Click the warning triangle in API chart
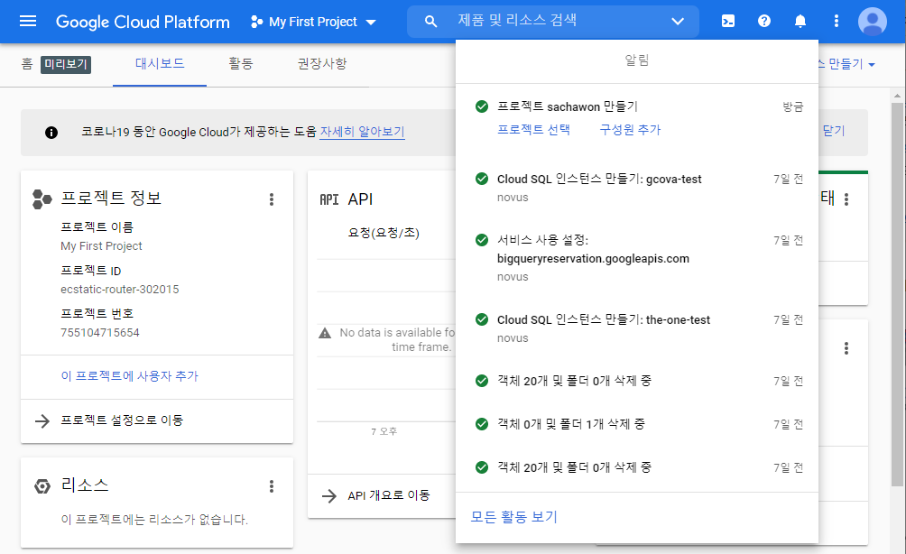The width and height of the screenshot is (906, 554). tap(325, 333)
